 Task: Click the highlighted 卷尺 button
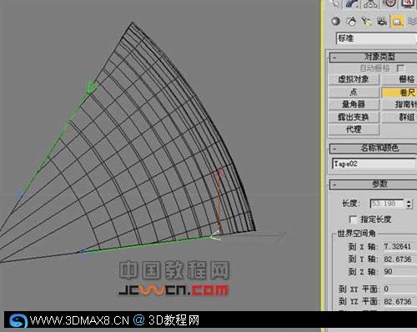(399, 92)
